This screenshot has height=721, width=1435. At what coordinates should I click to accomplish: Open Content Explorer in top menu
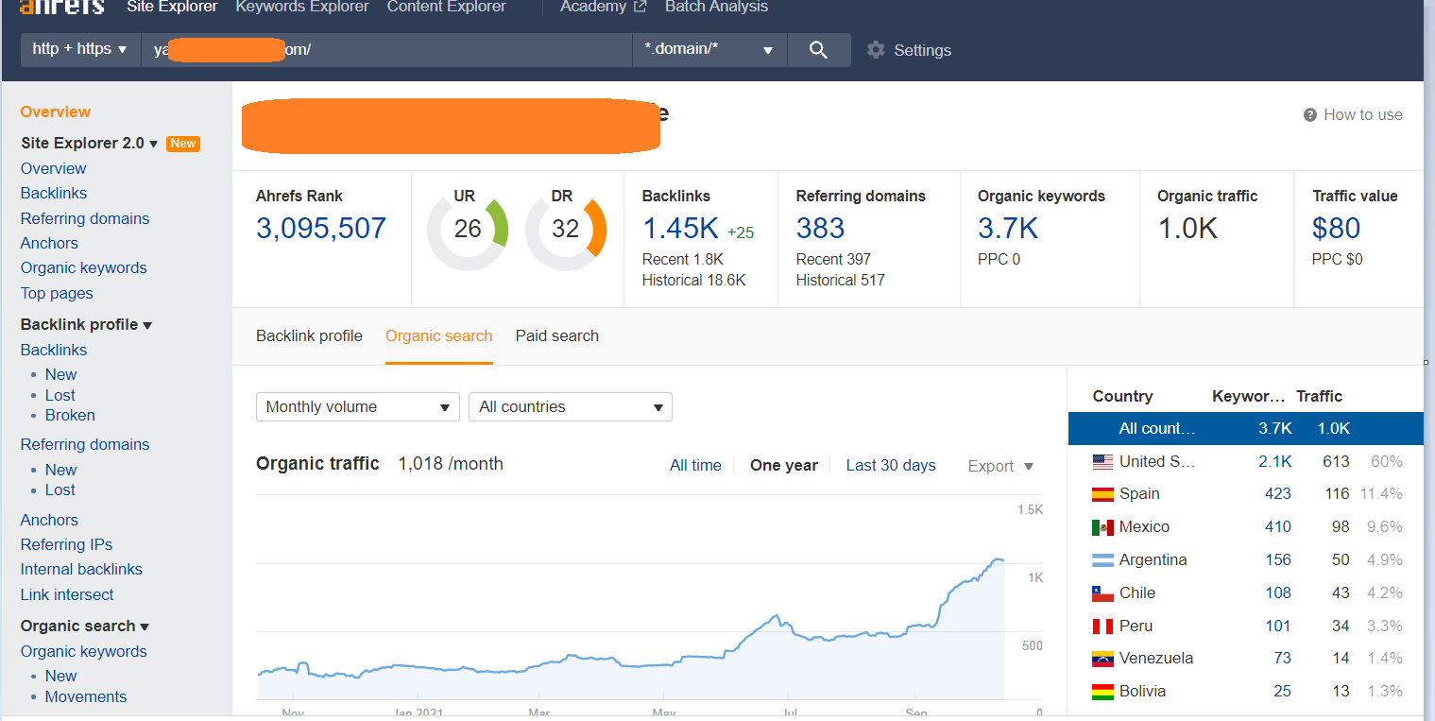click(x=447, y=7)
